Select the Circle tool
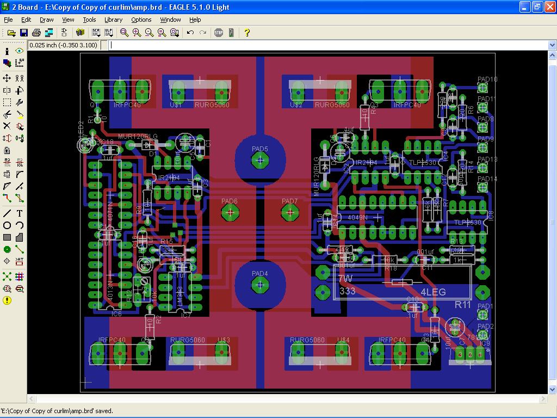Viewport: 557px width, 418px height. point(7,225)
